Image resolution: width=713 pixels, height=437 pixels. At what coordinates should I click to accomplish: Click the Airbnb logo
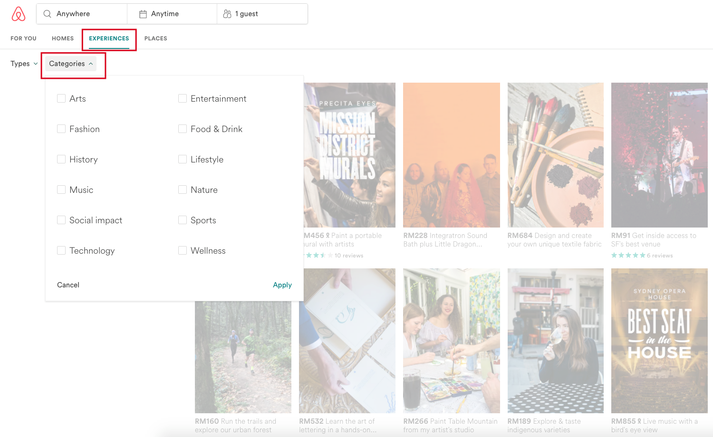[19, 14]
